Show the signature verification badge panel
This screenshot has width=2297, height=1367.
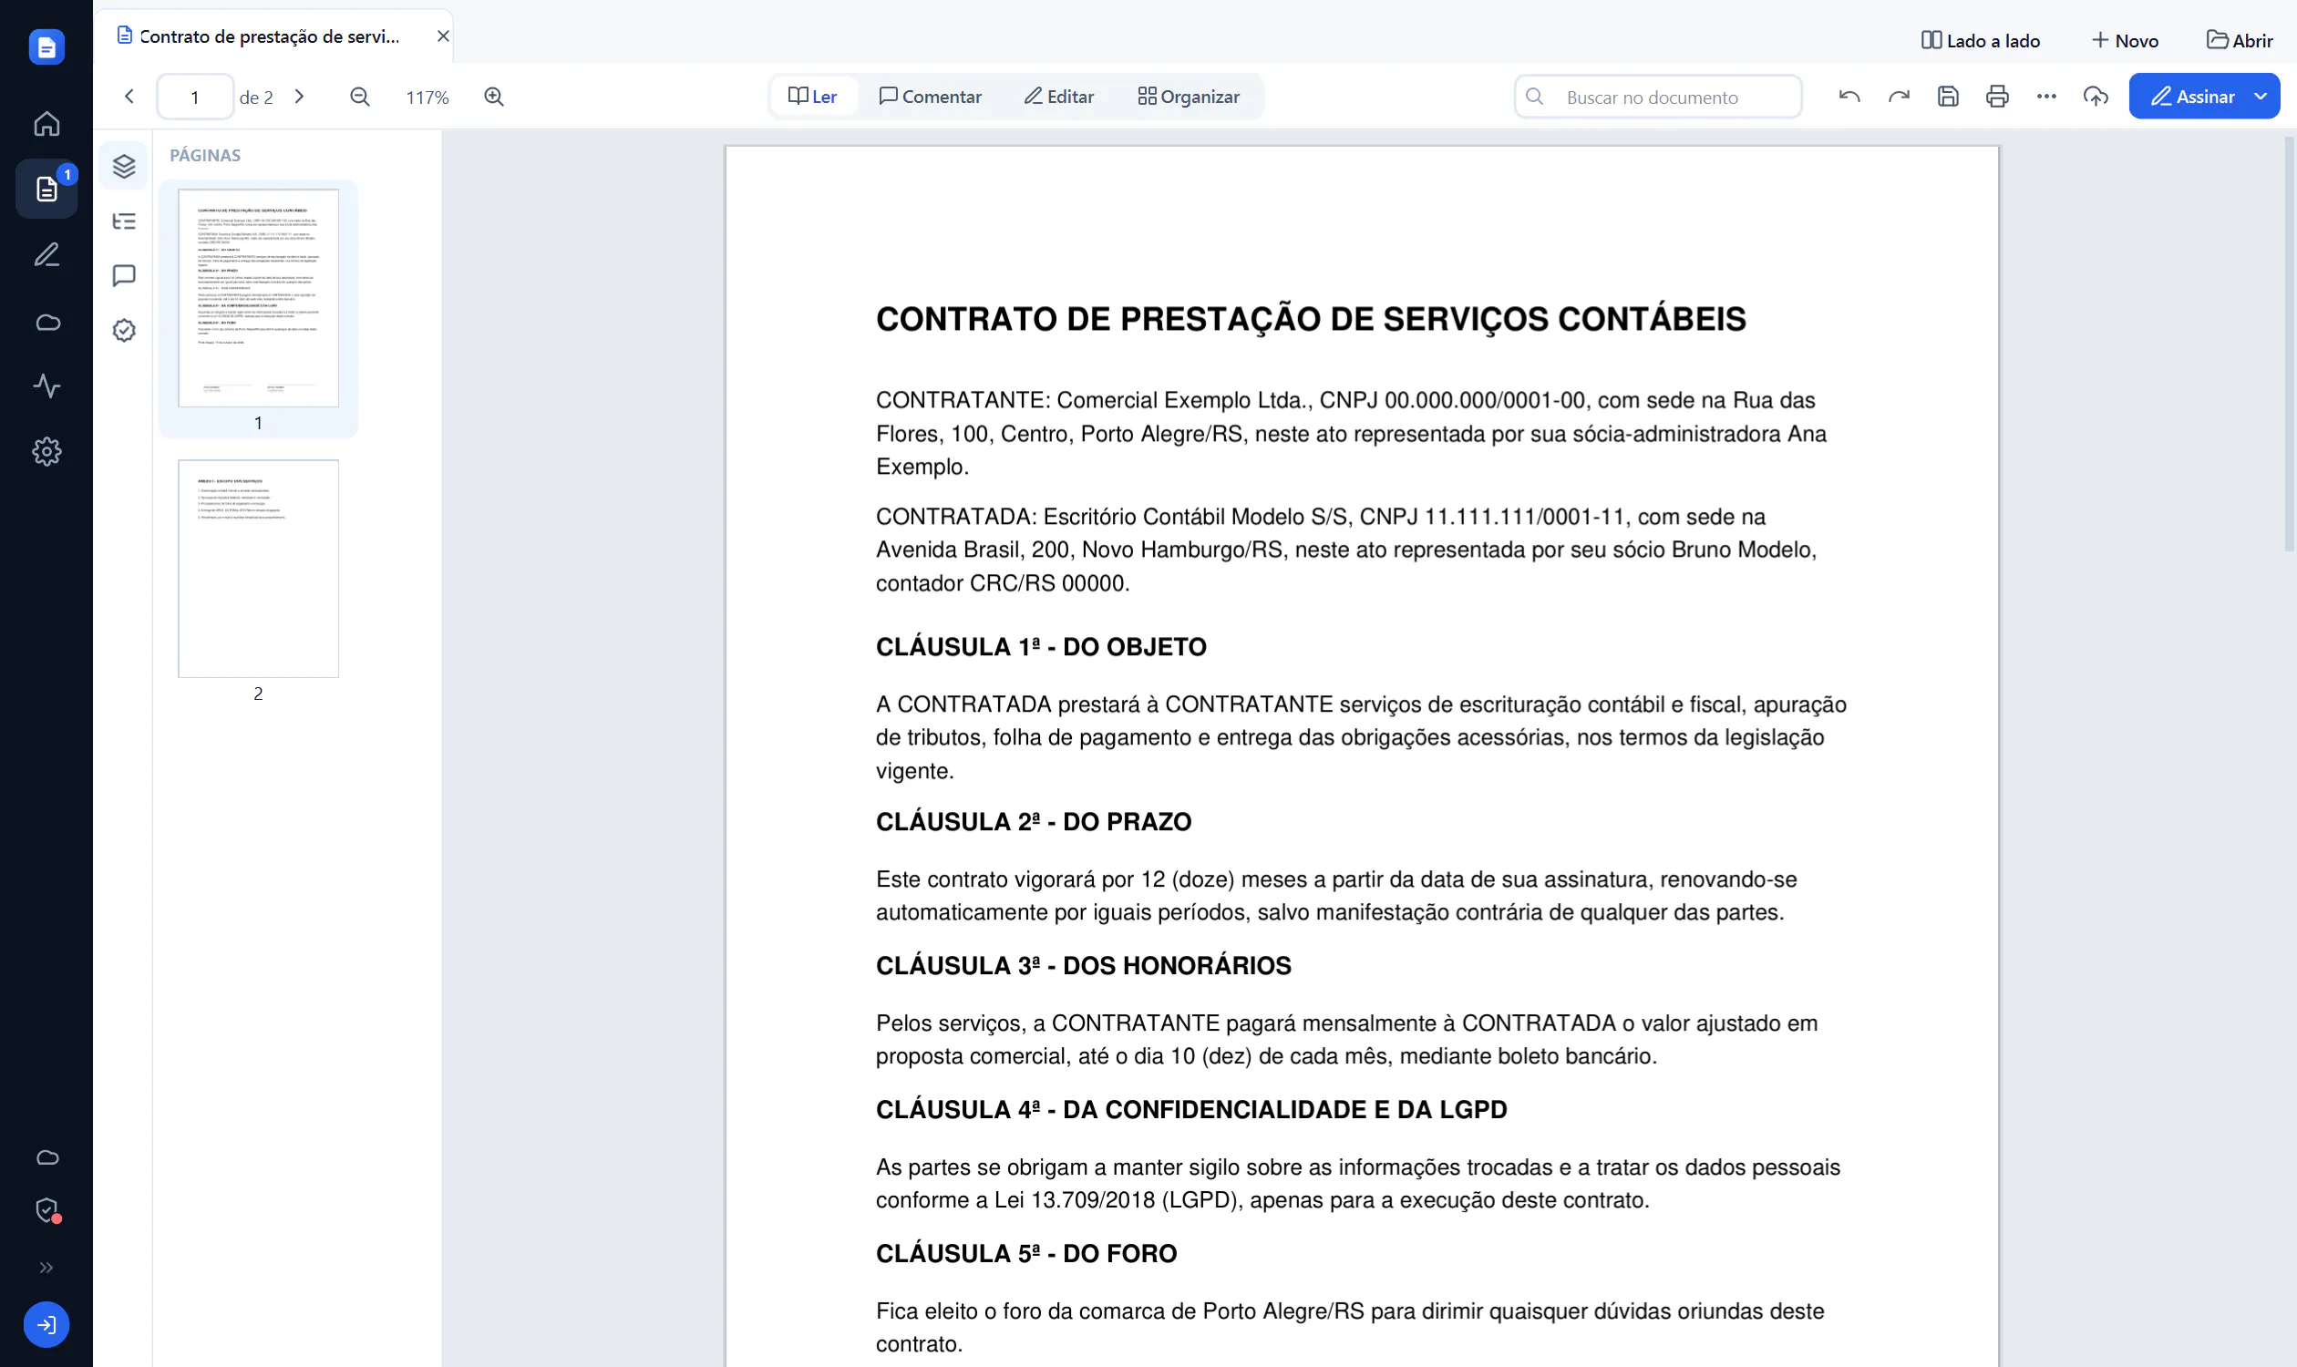(x=123, y=331)
